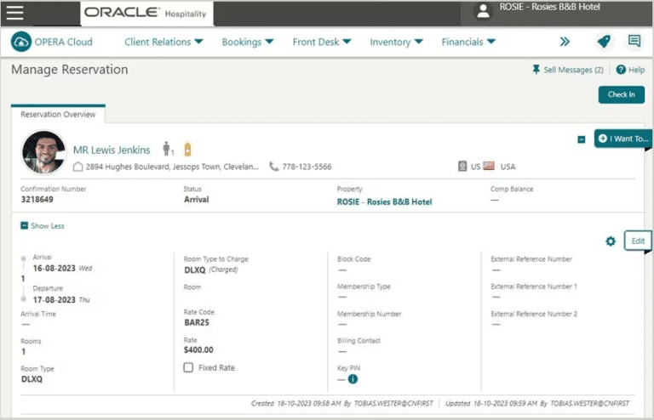The image size is (654, 420).
Task: Open the Front Desk dropdown menu
Action: [x=322, y=42]
